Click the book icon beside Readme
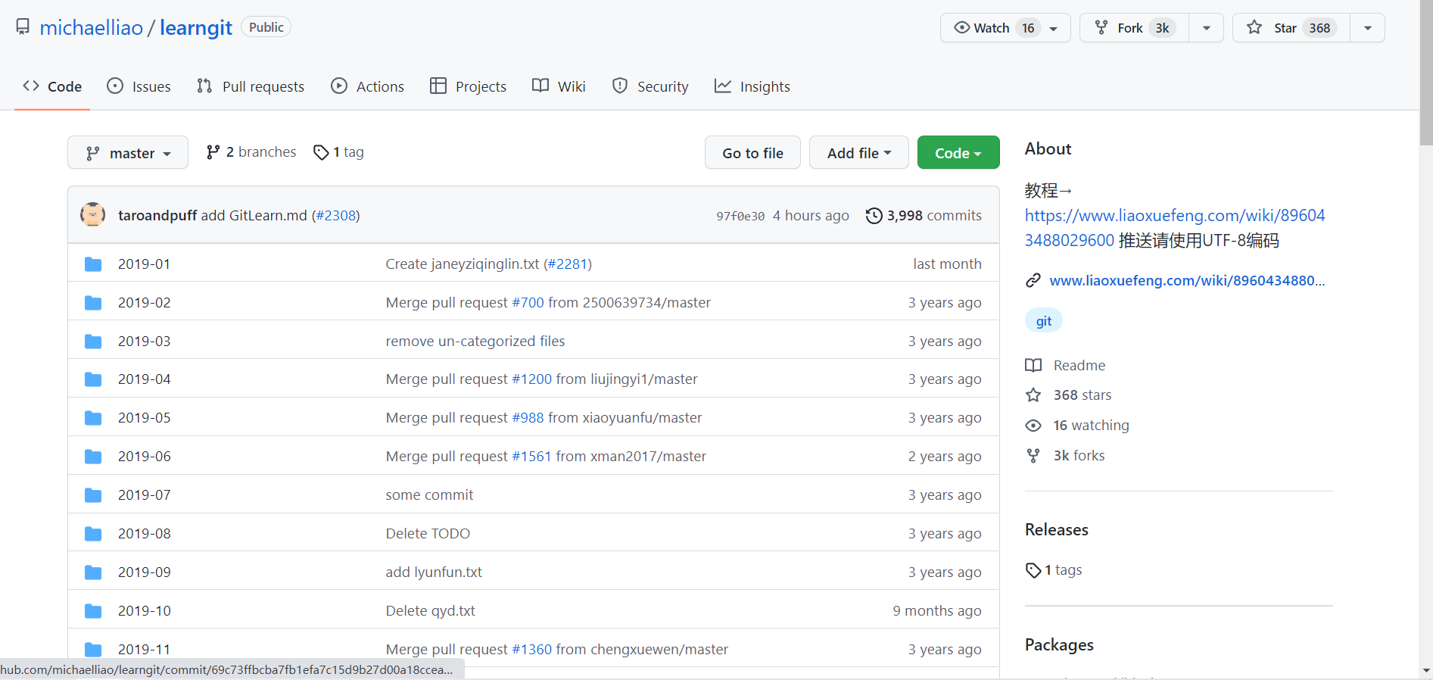The width and height of the screenshot is (1433, 680). (1033, 366)
